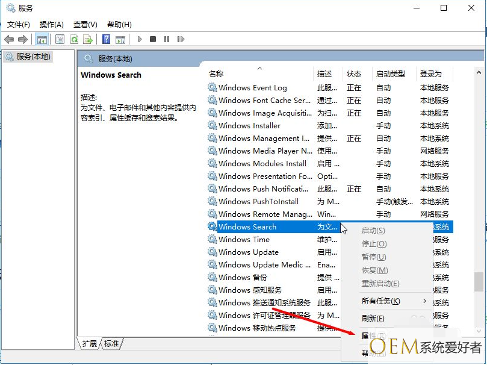Image resolution: width=487 pixels, height=365 pixels.
Task: Click the Export List toolbar icon
Action: point(88,39)
